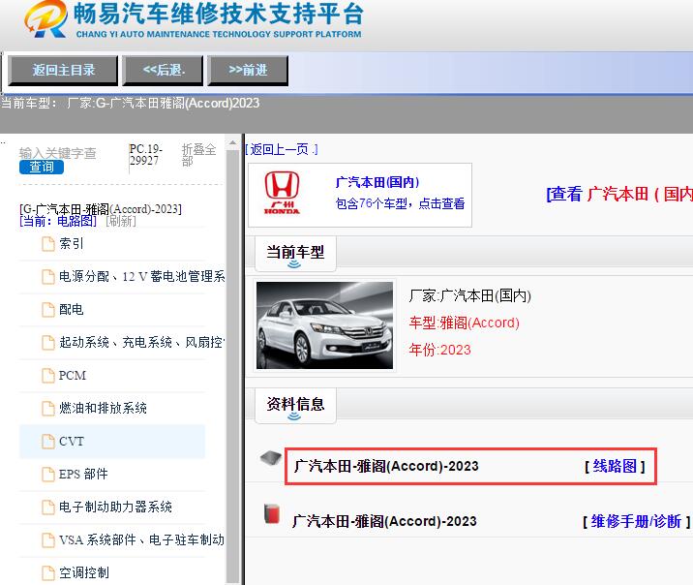Click the document icon next to PCM
693x585 pixels.
tap(48, 376)
